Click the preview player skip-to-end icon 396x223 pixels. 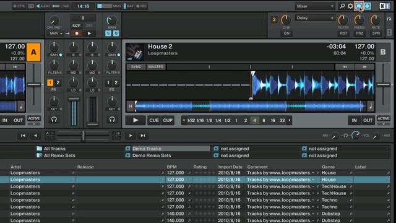coord(143,136)
